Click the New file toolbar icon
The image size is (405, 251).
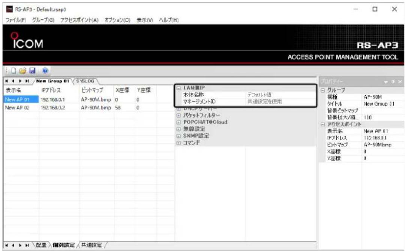pyautogui.click(x=14, y=70)
